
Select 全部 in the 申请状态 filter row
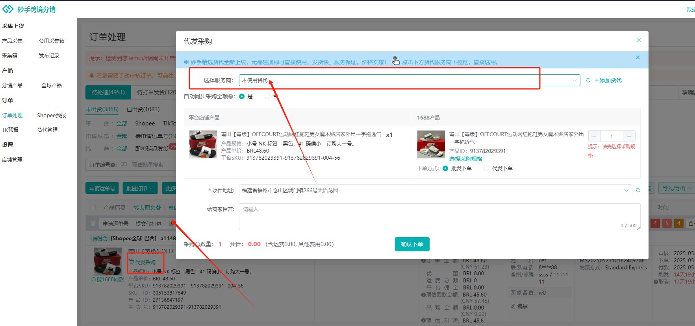pos(122,136)
